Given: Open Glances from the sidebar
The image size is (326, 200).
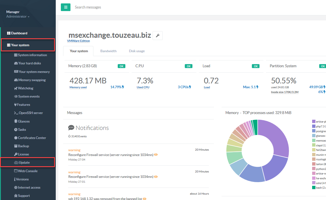Looking at the screenshot, I should (x=23, y=121).
